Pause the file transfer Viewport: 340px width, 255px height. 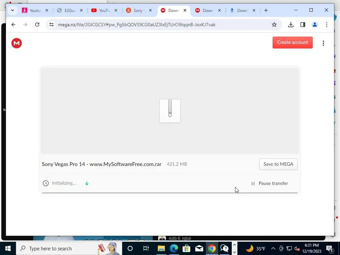[270, 183]
